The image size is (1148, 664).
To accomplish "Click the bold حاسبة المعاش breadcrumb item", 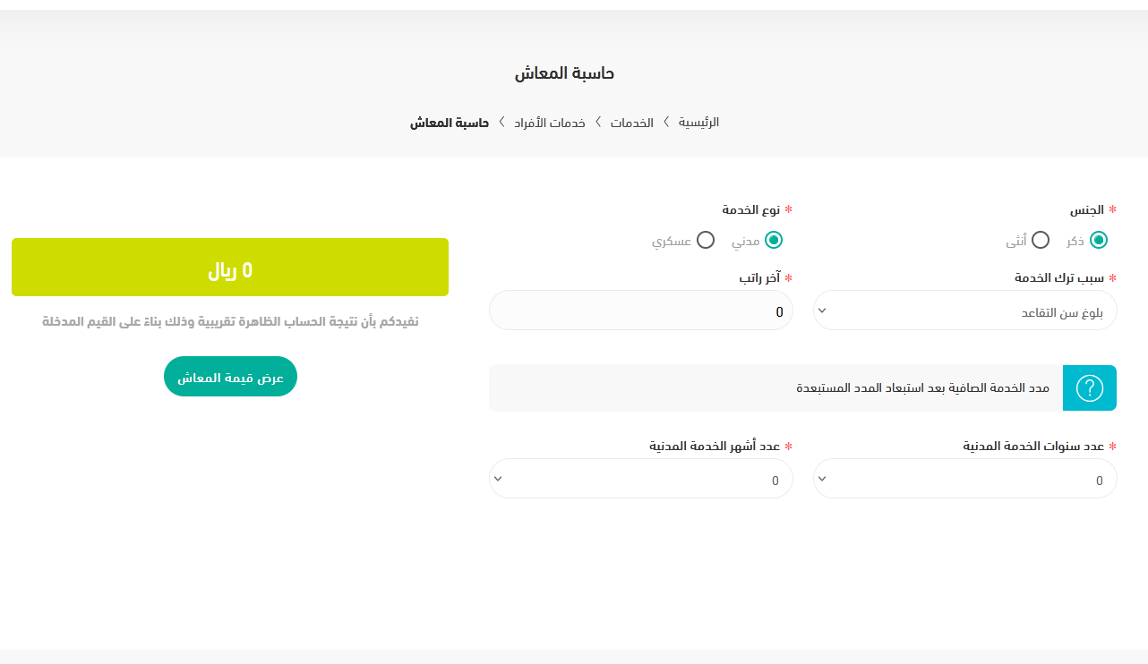I will pyautogui.click(x=450, y=122).
